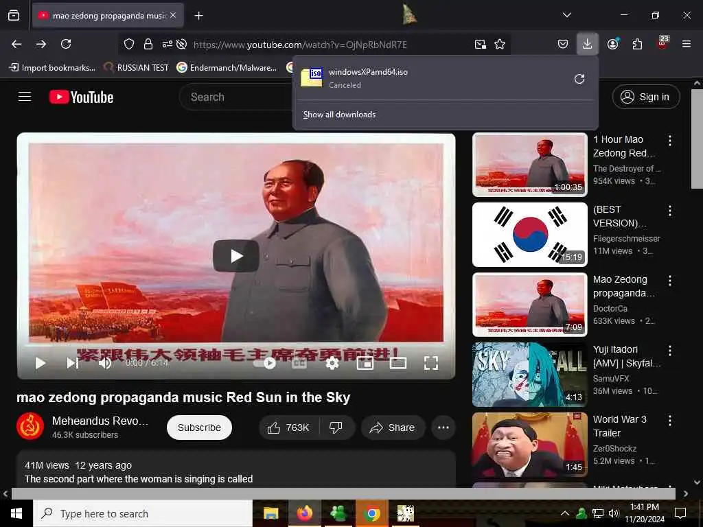Share the video

392,428
